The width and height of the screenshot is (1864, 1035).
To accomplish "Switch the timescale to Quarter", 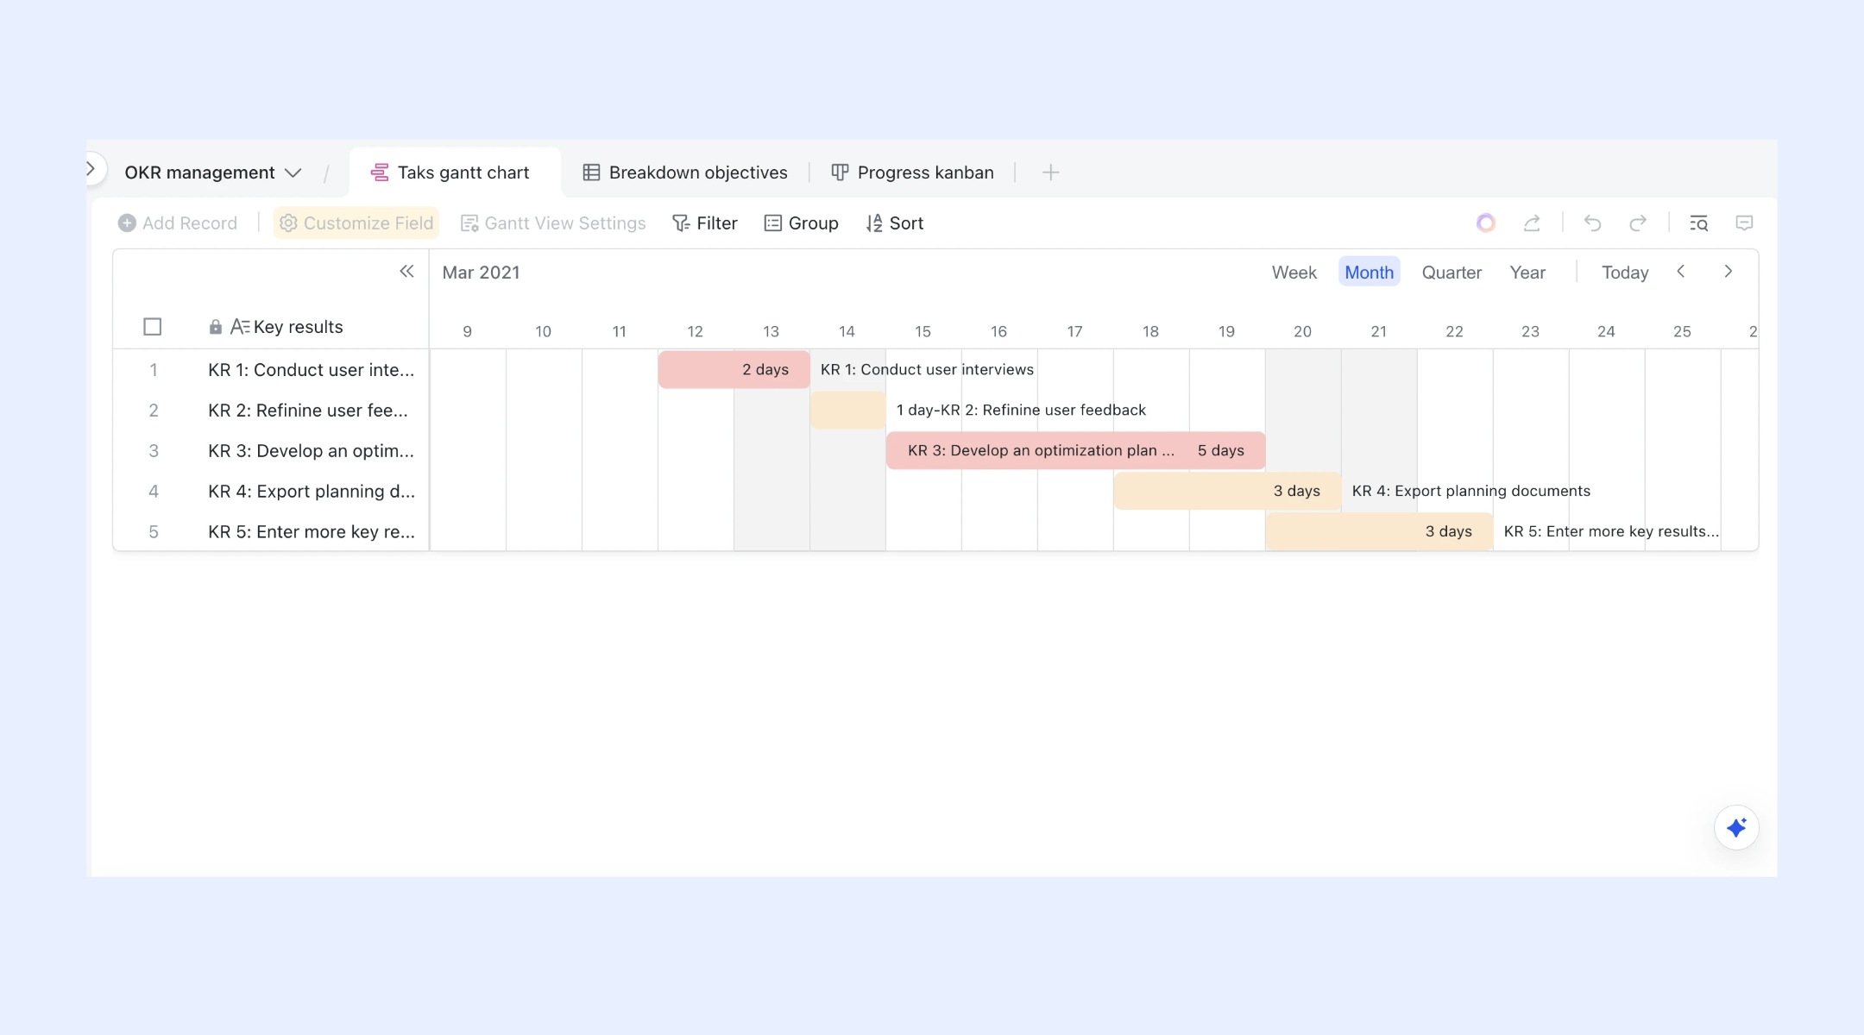I will [x=1452, y=273].
